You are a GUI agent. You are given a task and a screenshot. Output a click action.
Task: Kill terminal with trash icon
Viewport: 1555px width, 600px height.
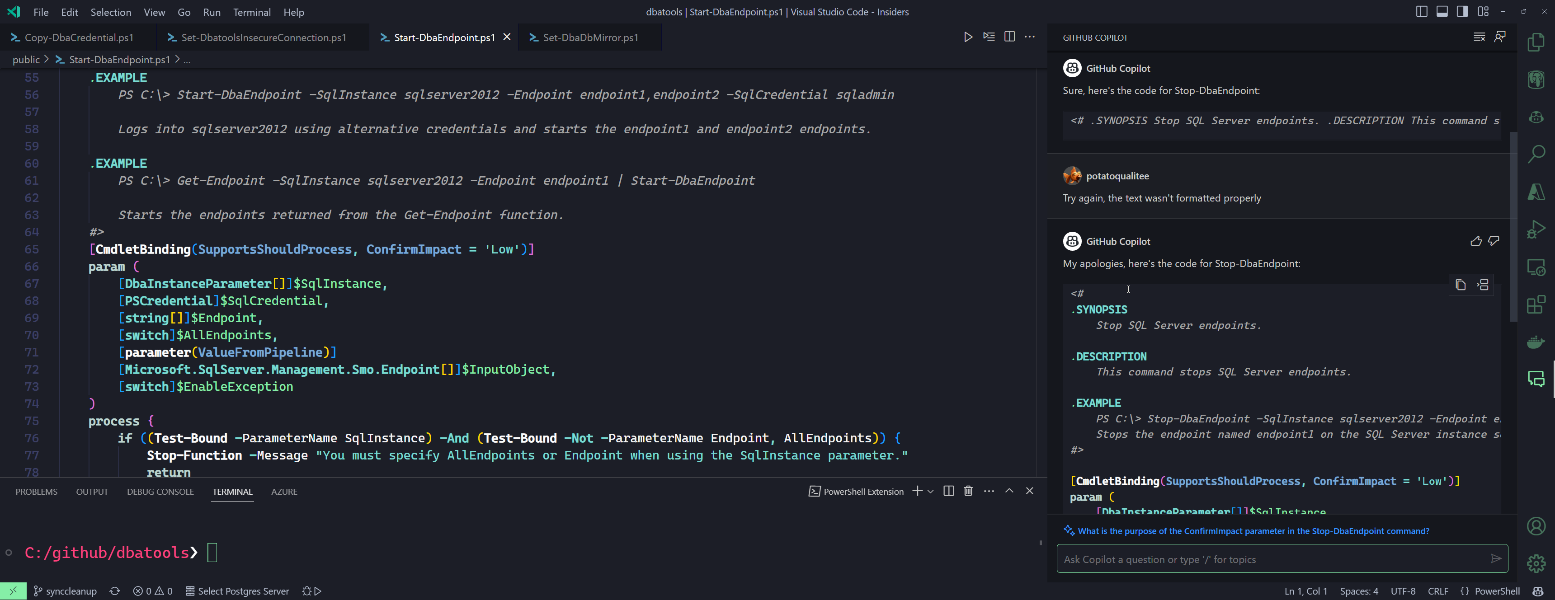coord(968,491)
